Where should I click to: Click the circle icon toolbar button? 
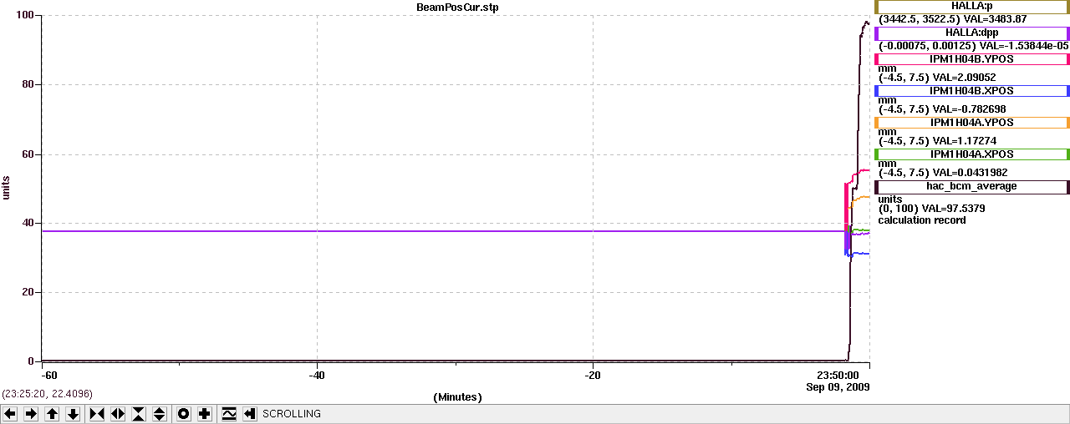click(184, 414)
